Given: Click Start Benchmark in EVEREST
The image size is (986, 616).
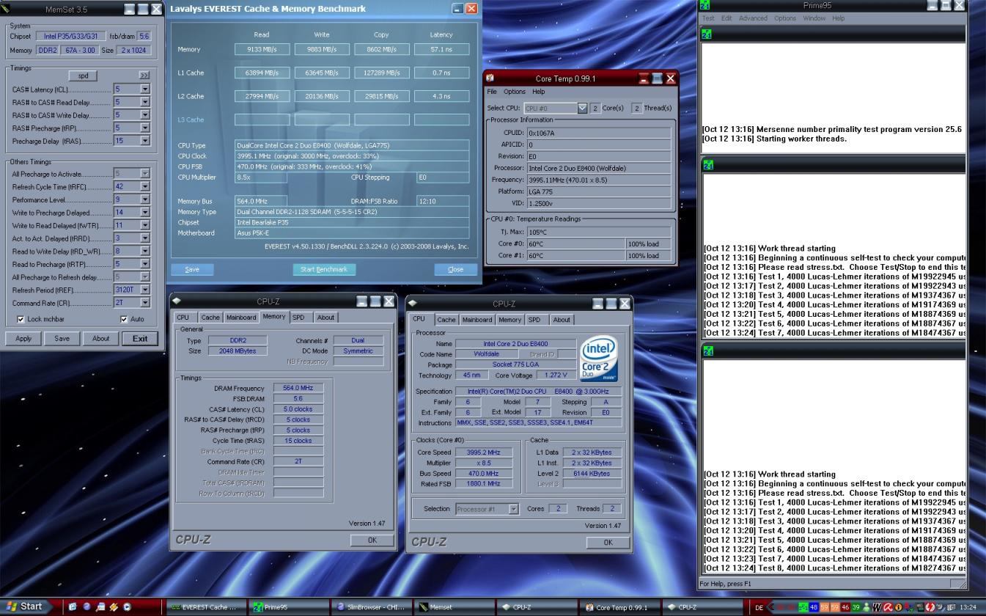Looking at the screenshot, I should click(x=324, y=269).
